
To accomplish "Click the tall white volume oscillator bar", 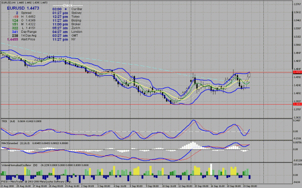I will tap(211, 169).
